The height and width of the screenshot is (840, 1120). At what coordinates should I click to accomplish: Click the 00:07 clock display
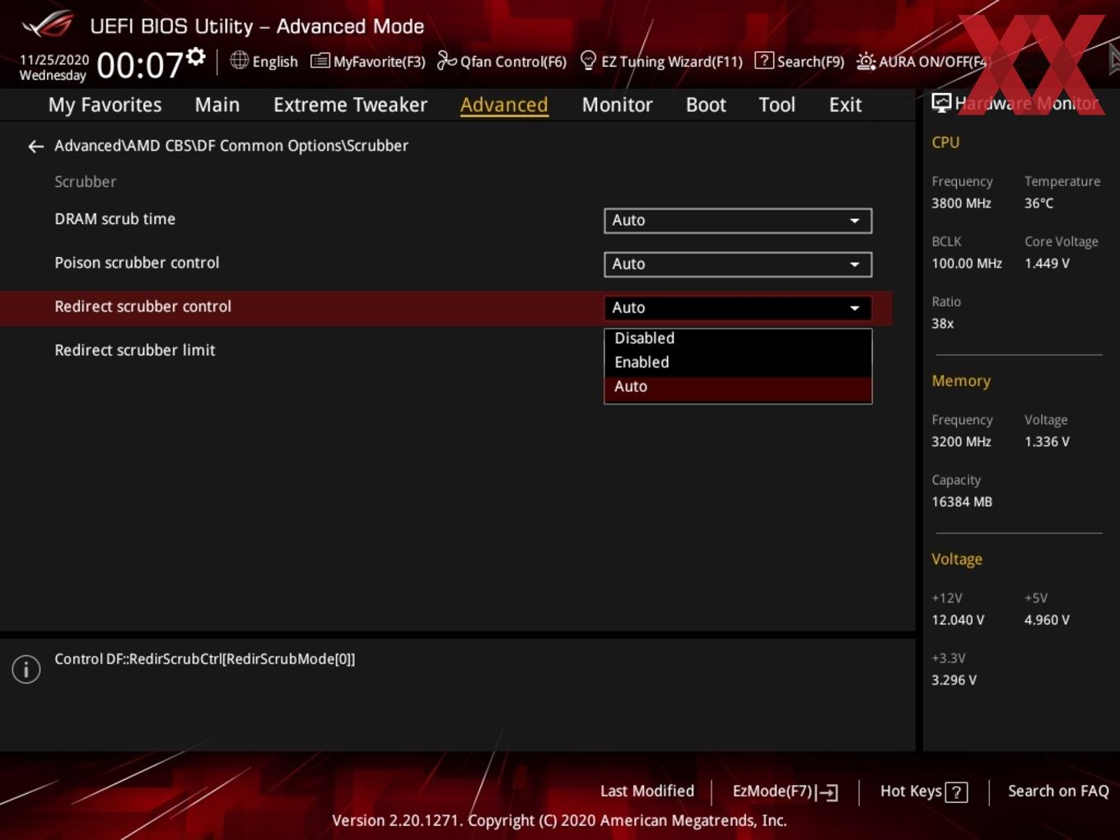[x=140, y=65]
